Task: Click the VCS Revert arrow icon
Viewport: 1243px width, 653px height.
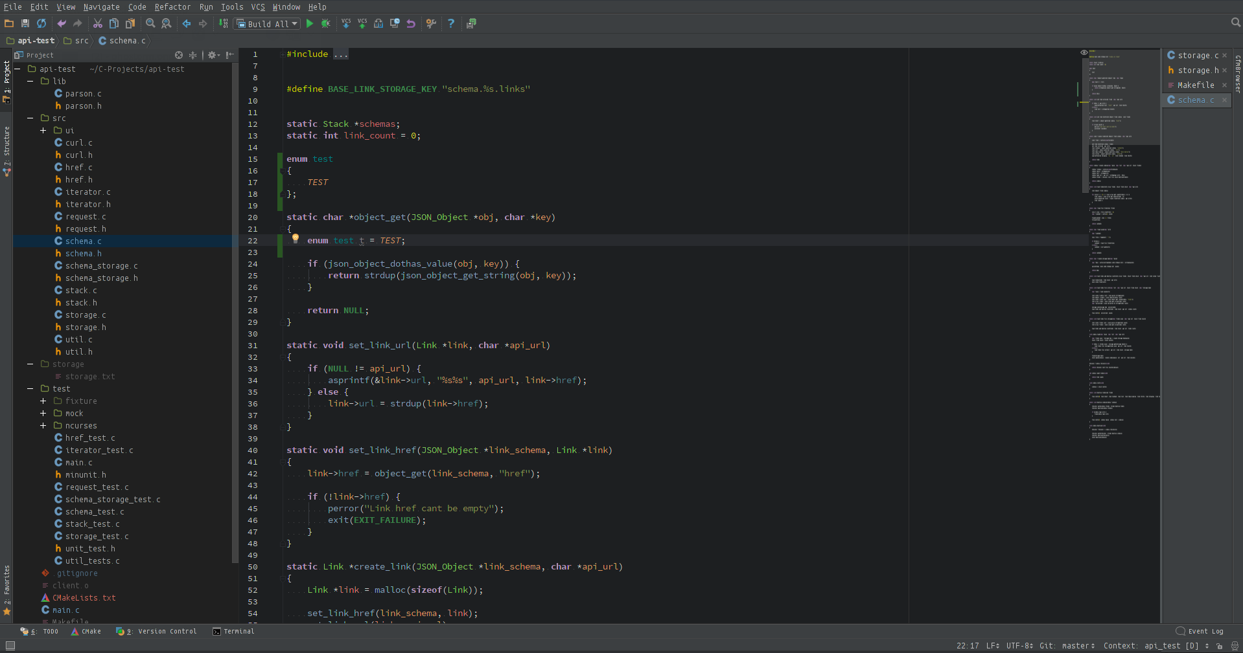Action: coord(411,23)
